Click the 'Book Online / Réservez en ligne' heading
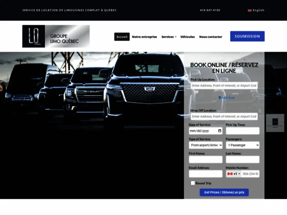 coord(224,68)
